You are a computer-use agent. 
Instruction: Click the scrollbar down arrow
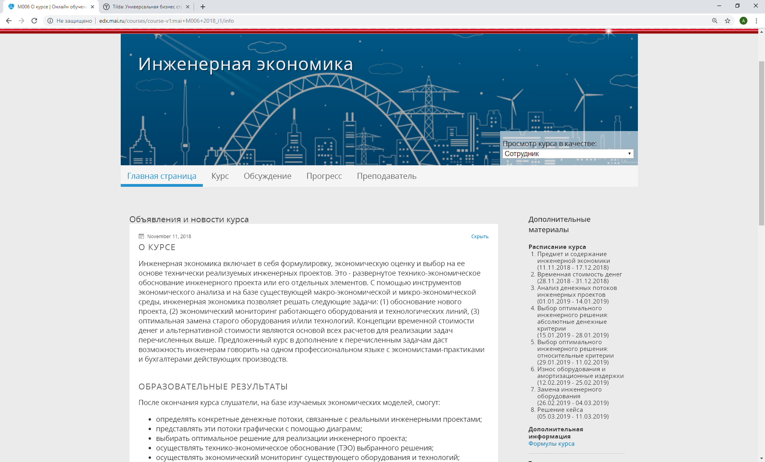coord(761,459)
